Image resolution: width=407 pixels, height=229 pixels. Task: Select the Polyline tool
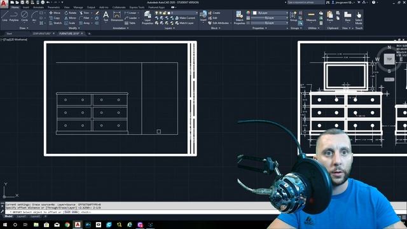(x=14, y=16)
